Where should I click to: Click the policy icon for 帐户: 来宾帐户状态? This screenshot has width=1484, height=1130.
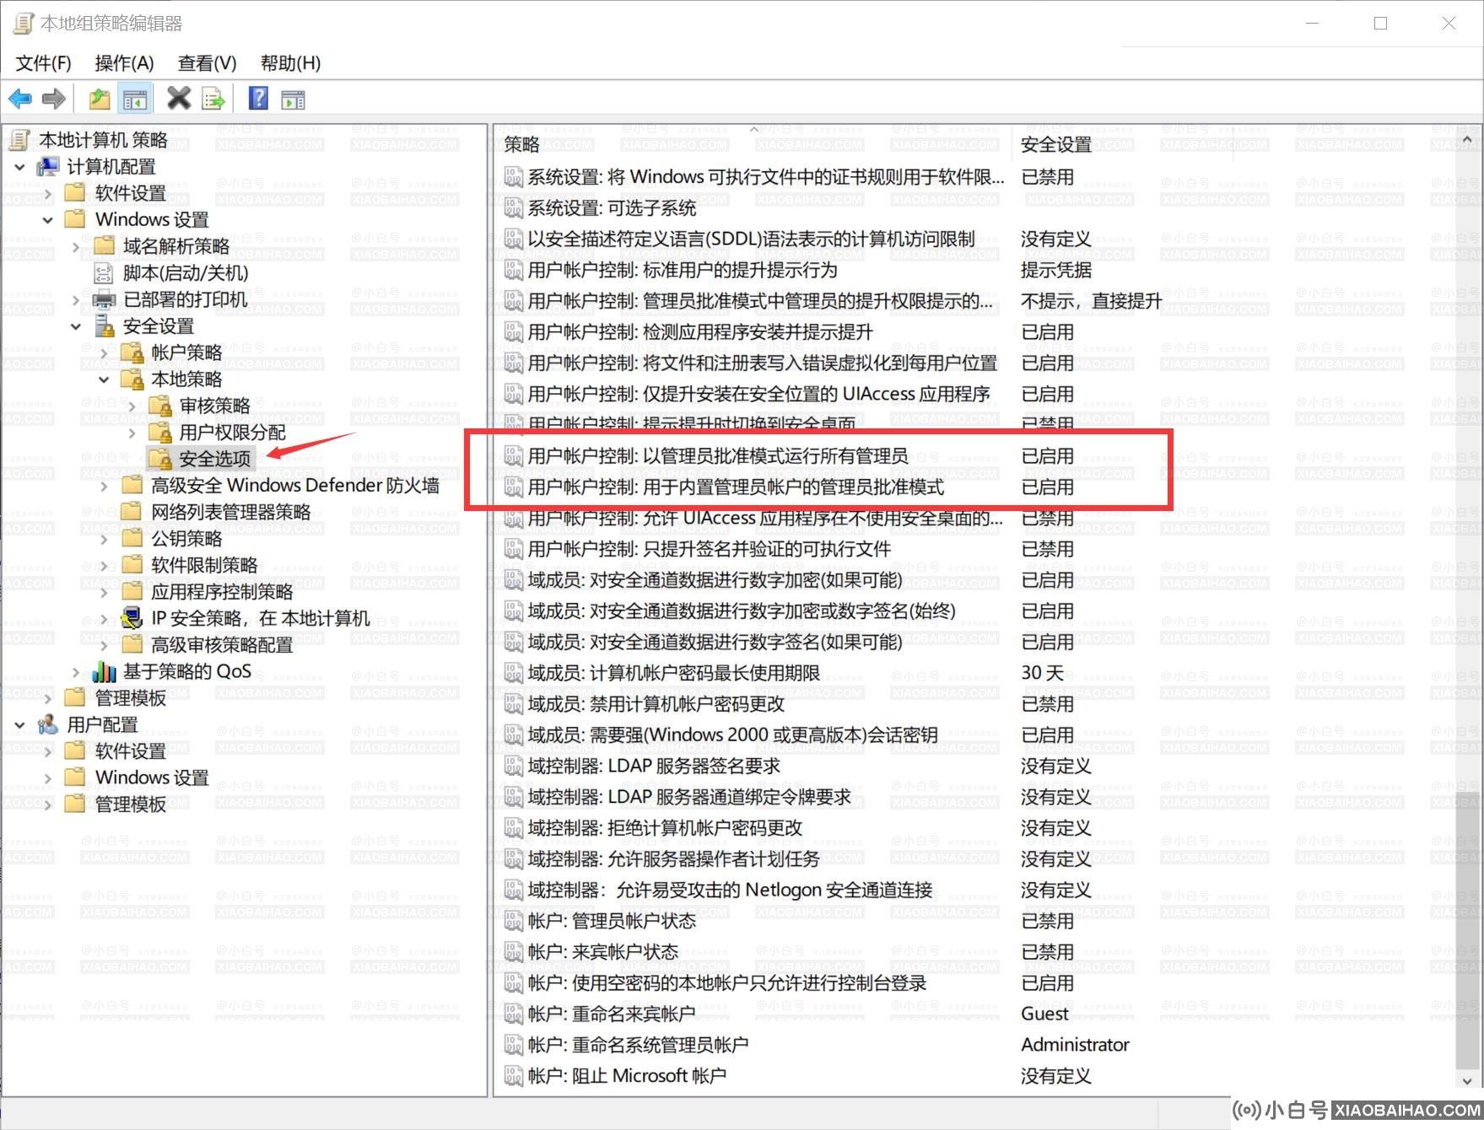tap(513, 952)
